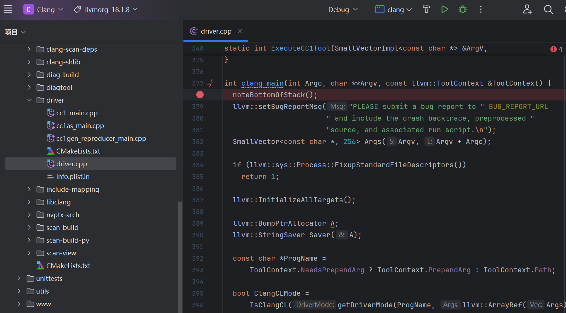Image resolution: width=566 pixels, height=313 pixels.
Task: Expand the diagtool folder
Action: [29, 87]
